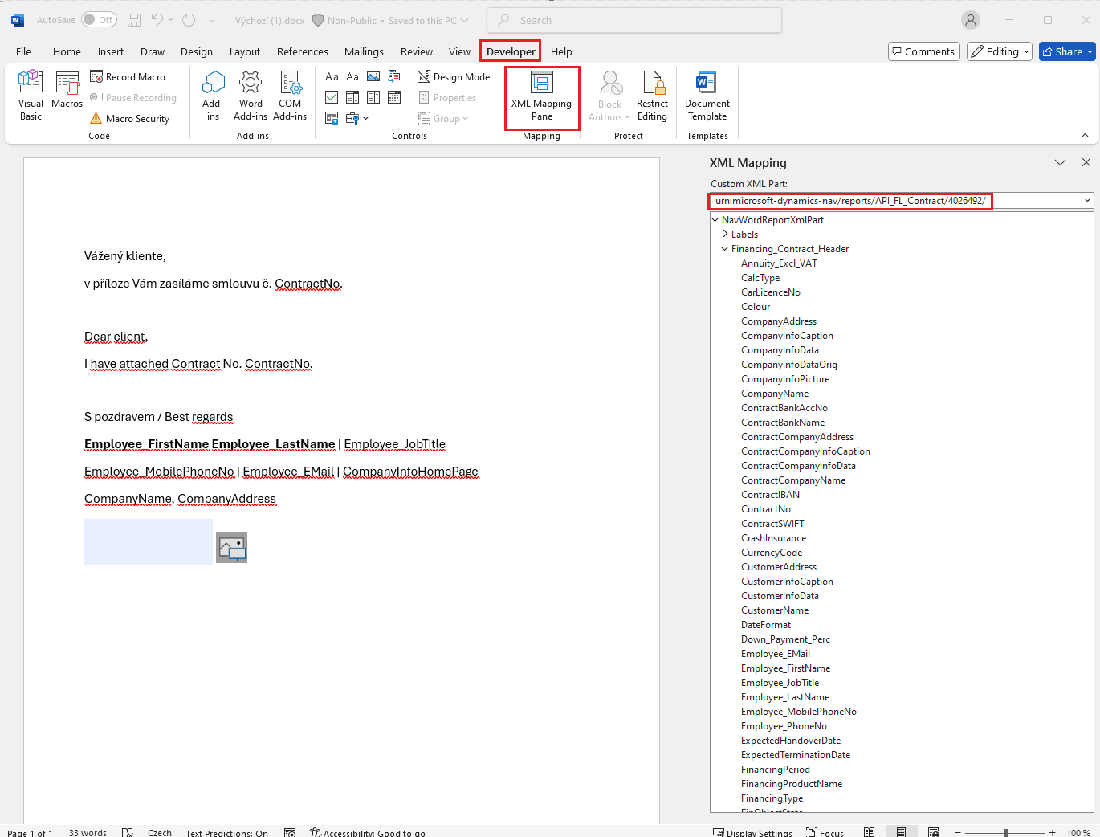Click the picture content control in document
The height and width of the screenshot is (837, 1100).
(231, 548)
